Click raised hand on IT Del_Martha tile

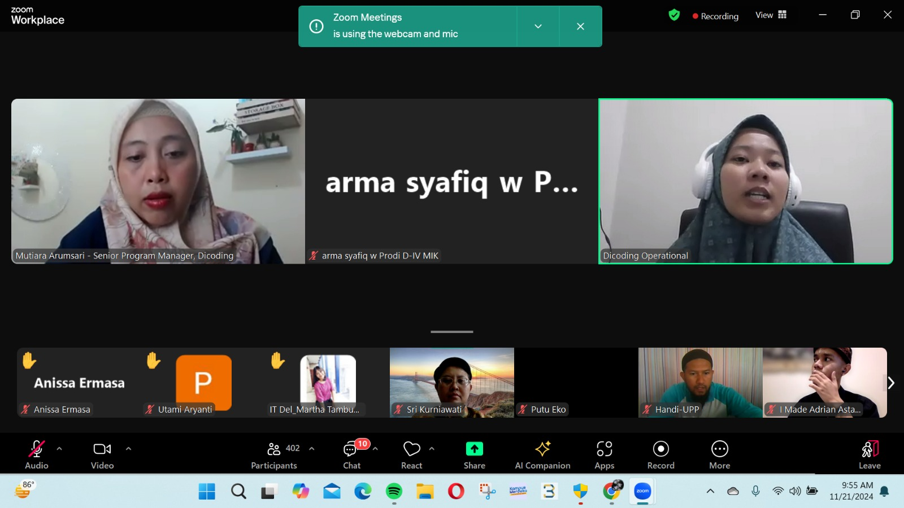point(278,360)
